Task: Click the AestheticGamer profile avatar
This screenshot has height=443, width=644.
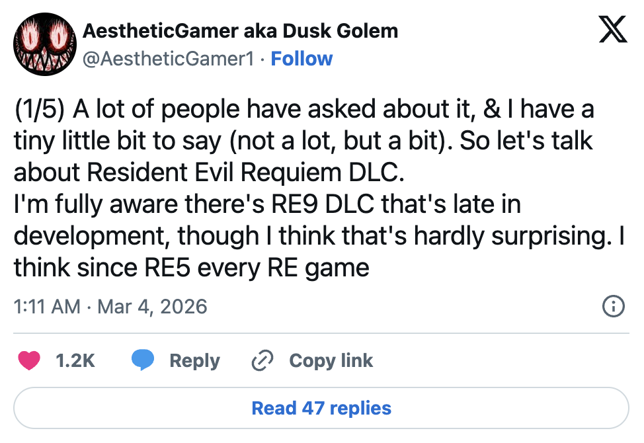Action: tap(42, 44)
